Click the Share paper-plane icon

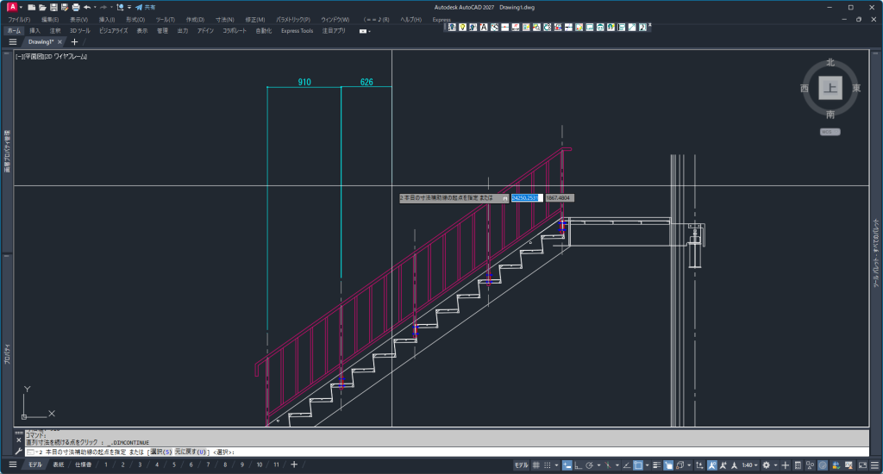(138, 7)
